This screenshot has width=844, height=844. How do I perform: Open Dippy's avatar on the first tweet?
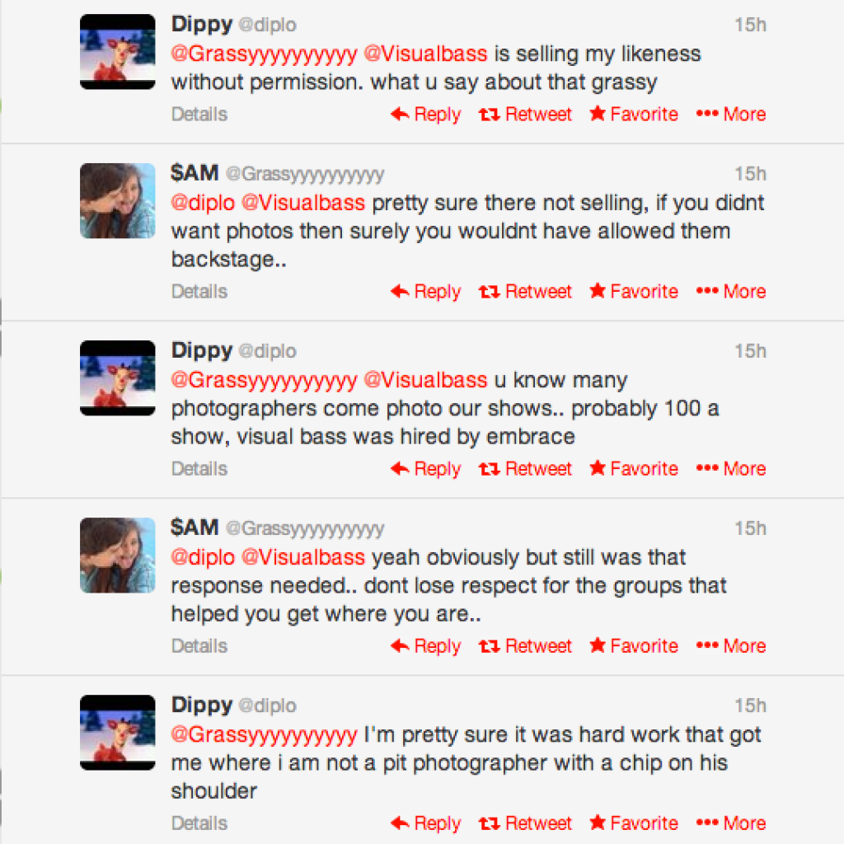tap(118, 51)
